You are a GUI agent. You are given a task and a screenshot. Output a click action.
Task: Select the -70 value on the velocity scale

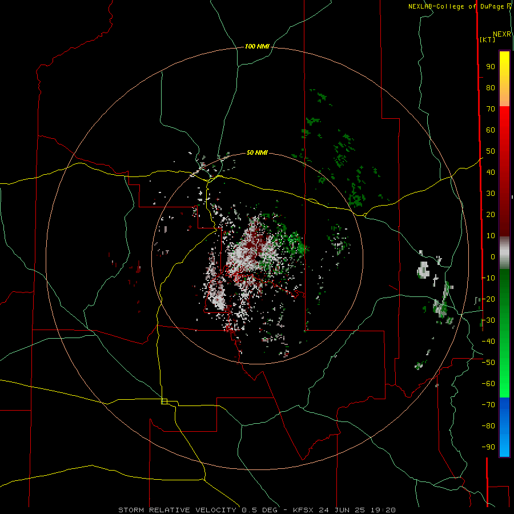(x=488, y=405)
